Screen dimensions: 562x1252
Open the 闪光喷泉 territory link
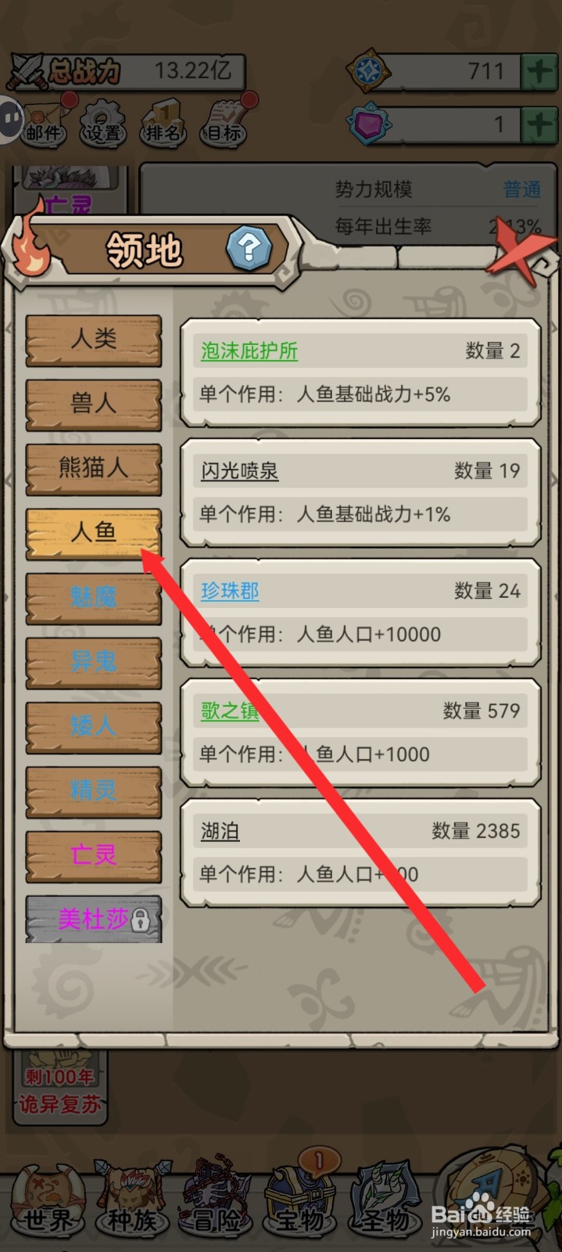(240, 471)
